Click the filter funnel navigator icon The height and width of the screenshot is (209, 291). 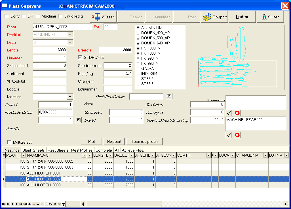(x=64, y=204)
